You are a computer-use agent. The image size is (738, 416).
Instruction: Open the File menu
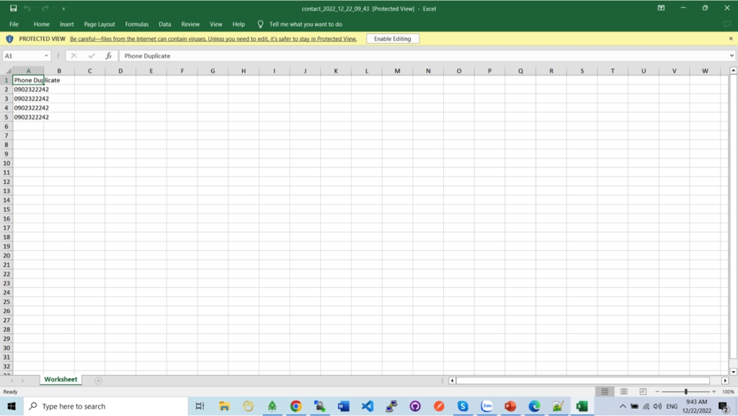(14, 24)
